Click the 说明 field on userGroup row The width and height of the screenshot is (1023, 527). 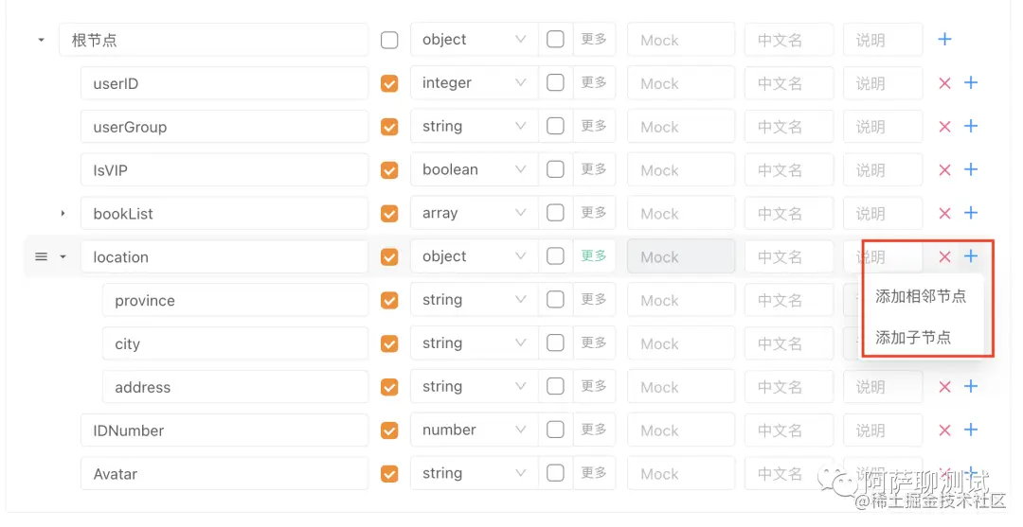tap(883, 127)
